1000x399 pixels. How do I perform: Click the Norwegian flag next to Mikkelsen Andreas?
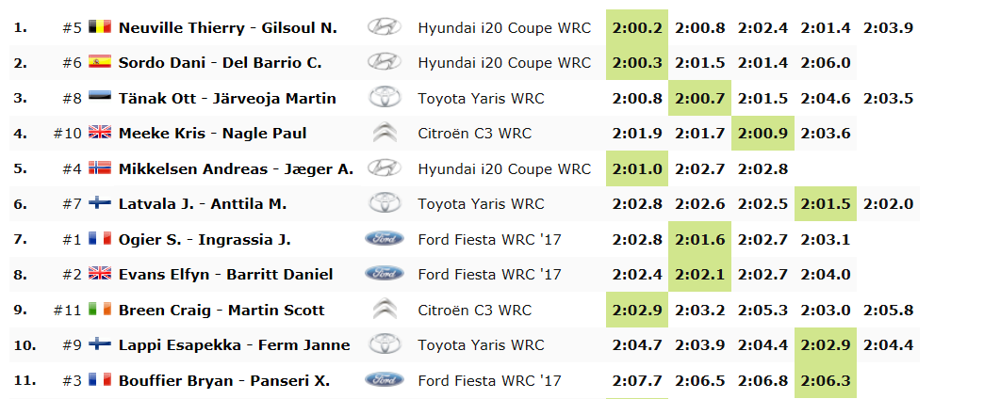click(x=99, y=169)
